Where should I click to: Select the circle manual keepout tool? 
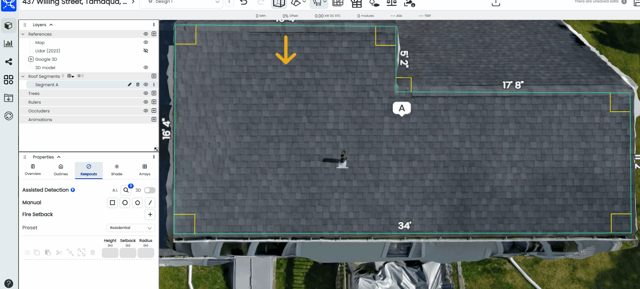click(x=125, y=203)
